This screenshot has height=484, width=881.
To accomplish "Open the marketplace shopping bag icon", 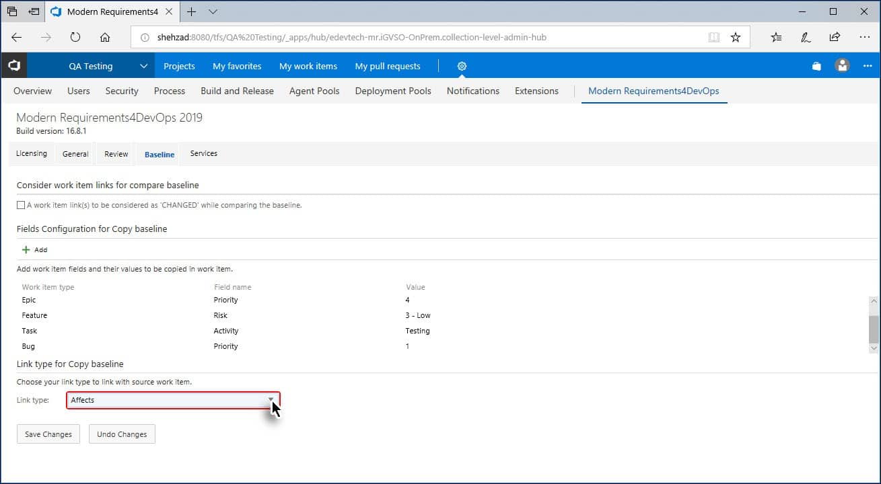I will click(x=816, y=66).
